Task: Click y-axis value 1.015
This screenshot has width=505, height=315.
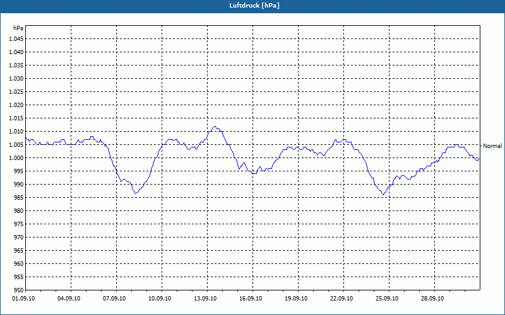Action: coord(16,118)
